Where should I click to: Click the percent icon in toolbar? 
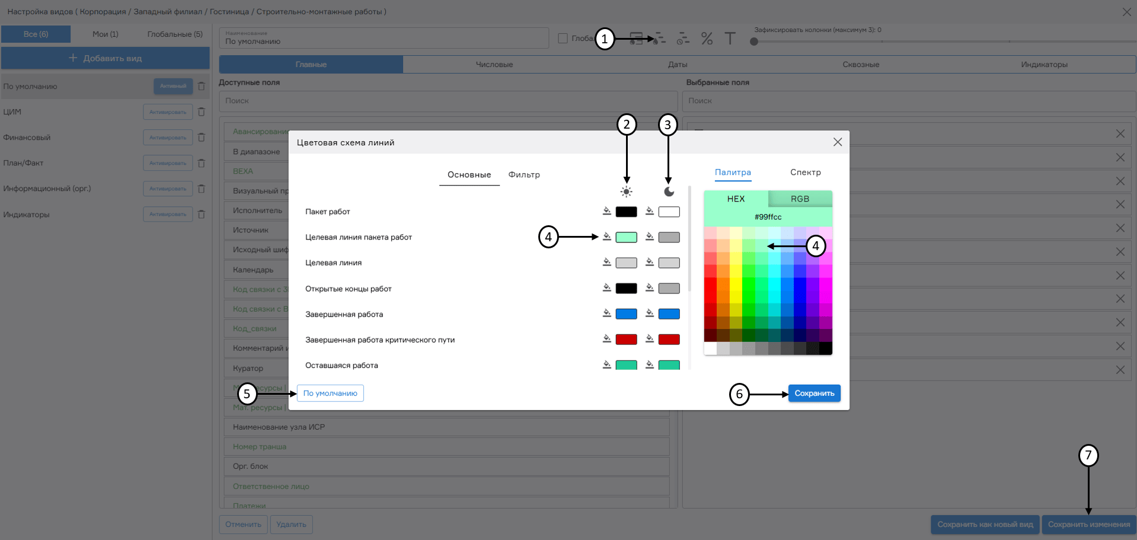point(707,39)
